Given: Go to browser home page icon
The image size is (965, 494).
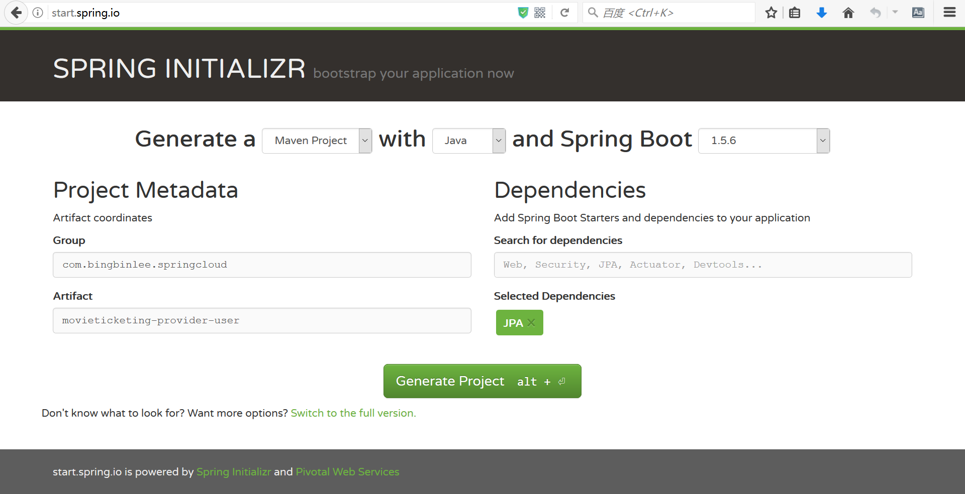Looking at the screenshot, I should [x=848, y=13].
